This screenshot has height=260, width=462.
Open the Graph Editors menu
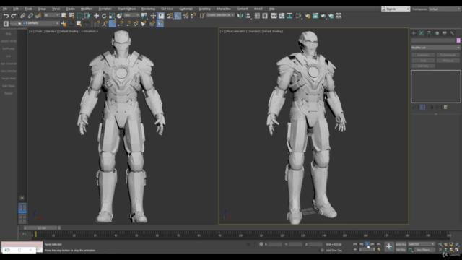click(x=127, y=9)
